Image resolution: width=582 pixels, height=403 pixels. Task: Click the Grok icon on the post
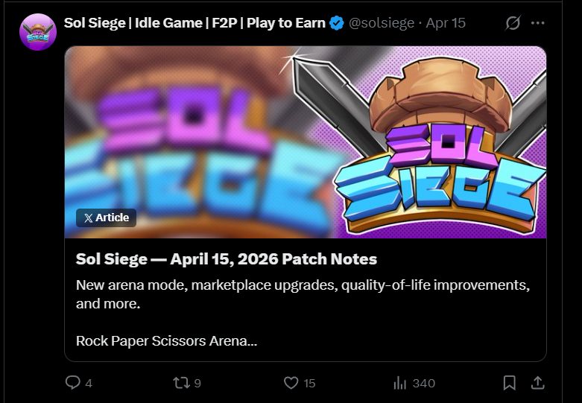[513, 23]
